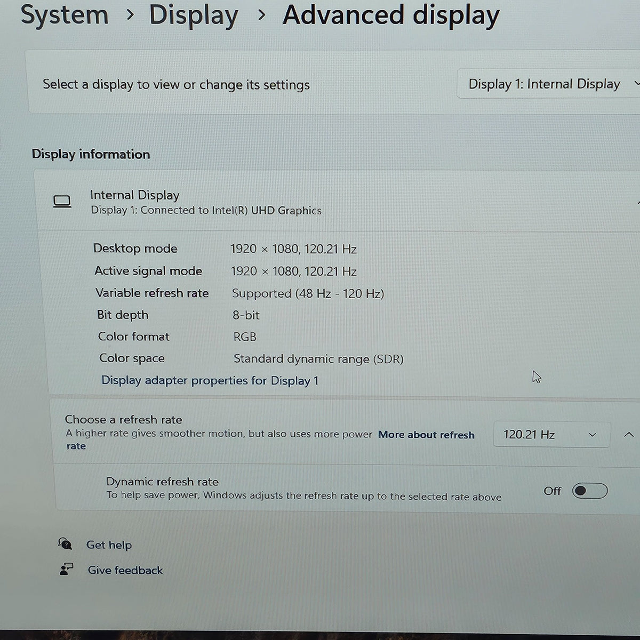Click Select a display to view or change text

[x=176, y=85]
